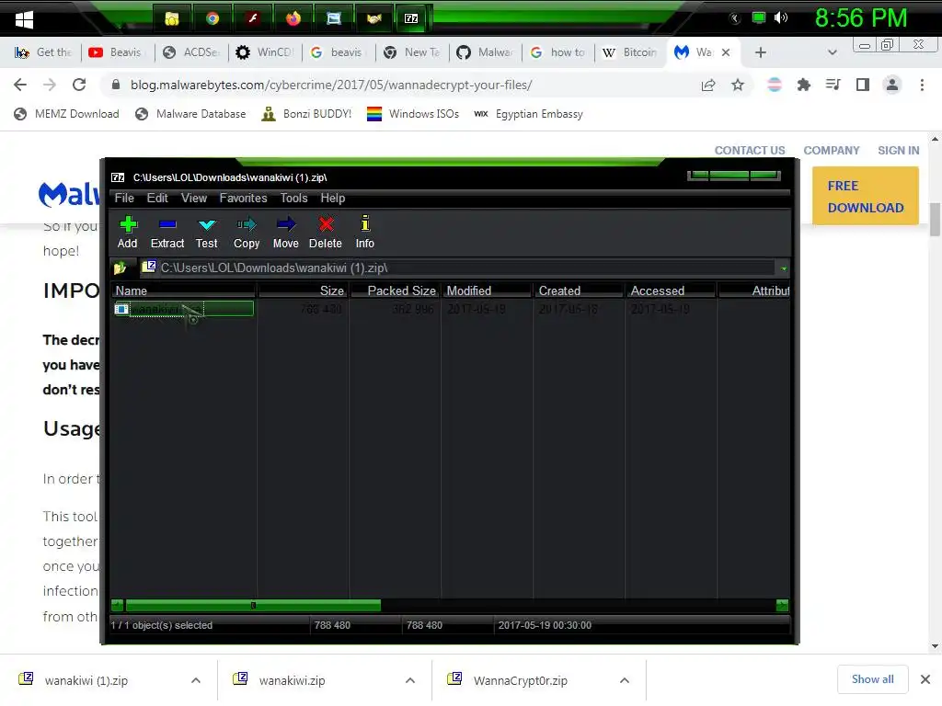Open the File menu in 7-Zip

[124, 199]
